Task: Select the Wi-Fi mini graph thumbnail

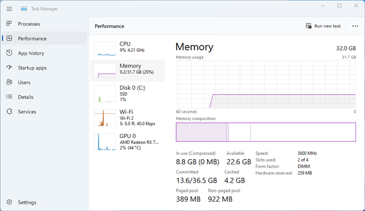Action: click(x=105, y=118)
